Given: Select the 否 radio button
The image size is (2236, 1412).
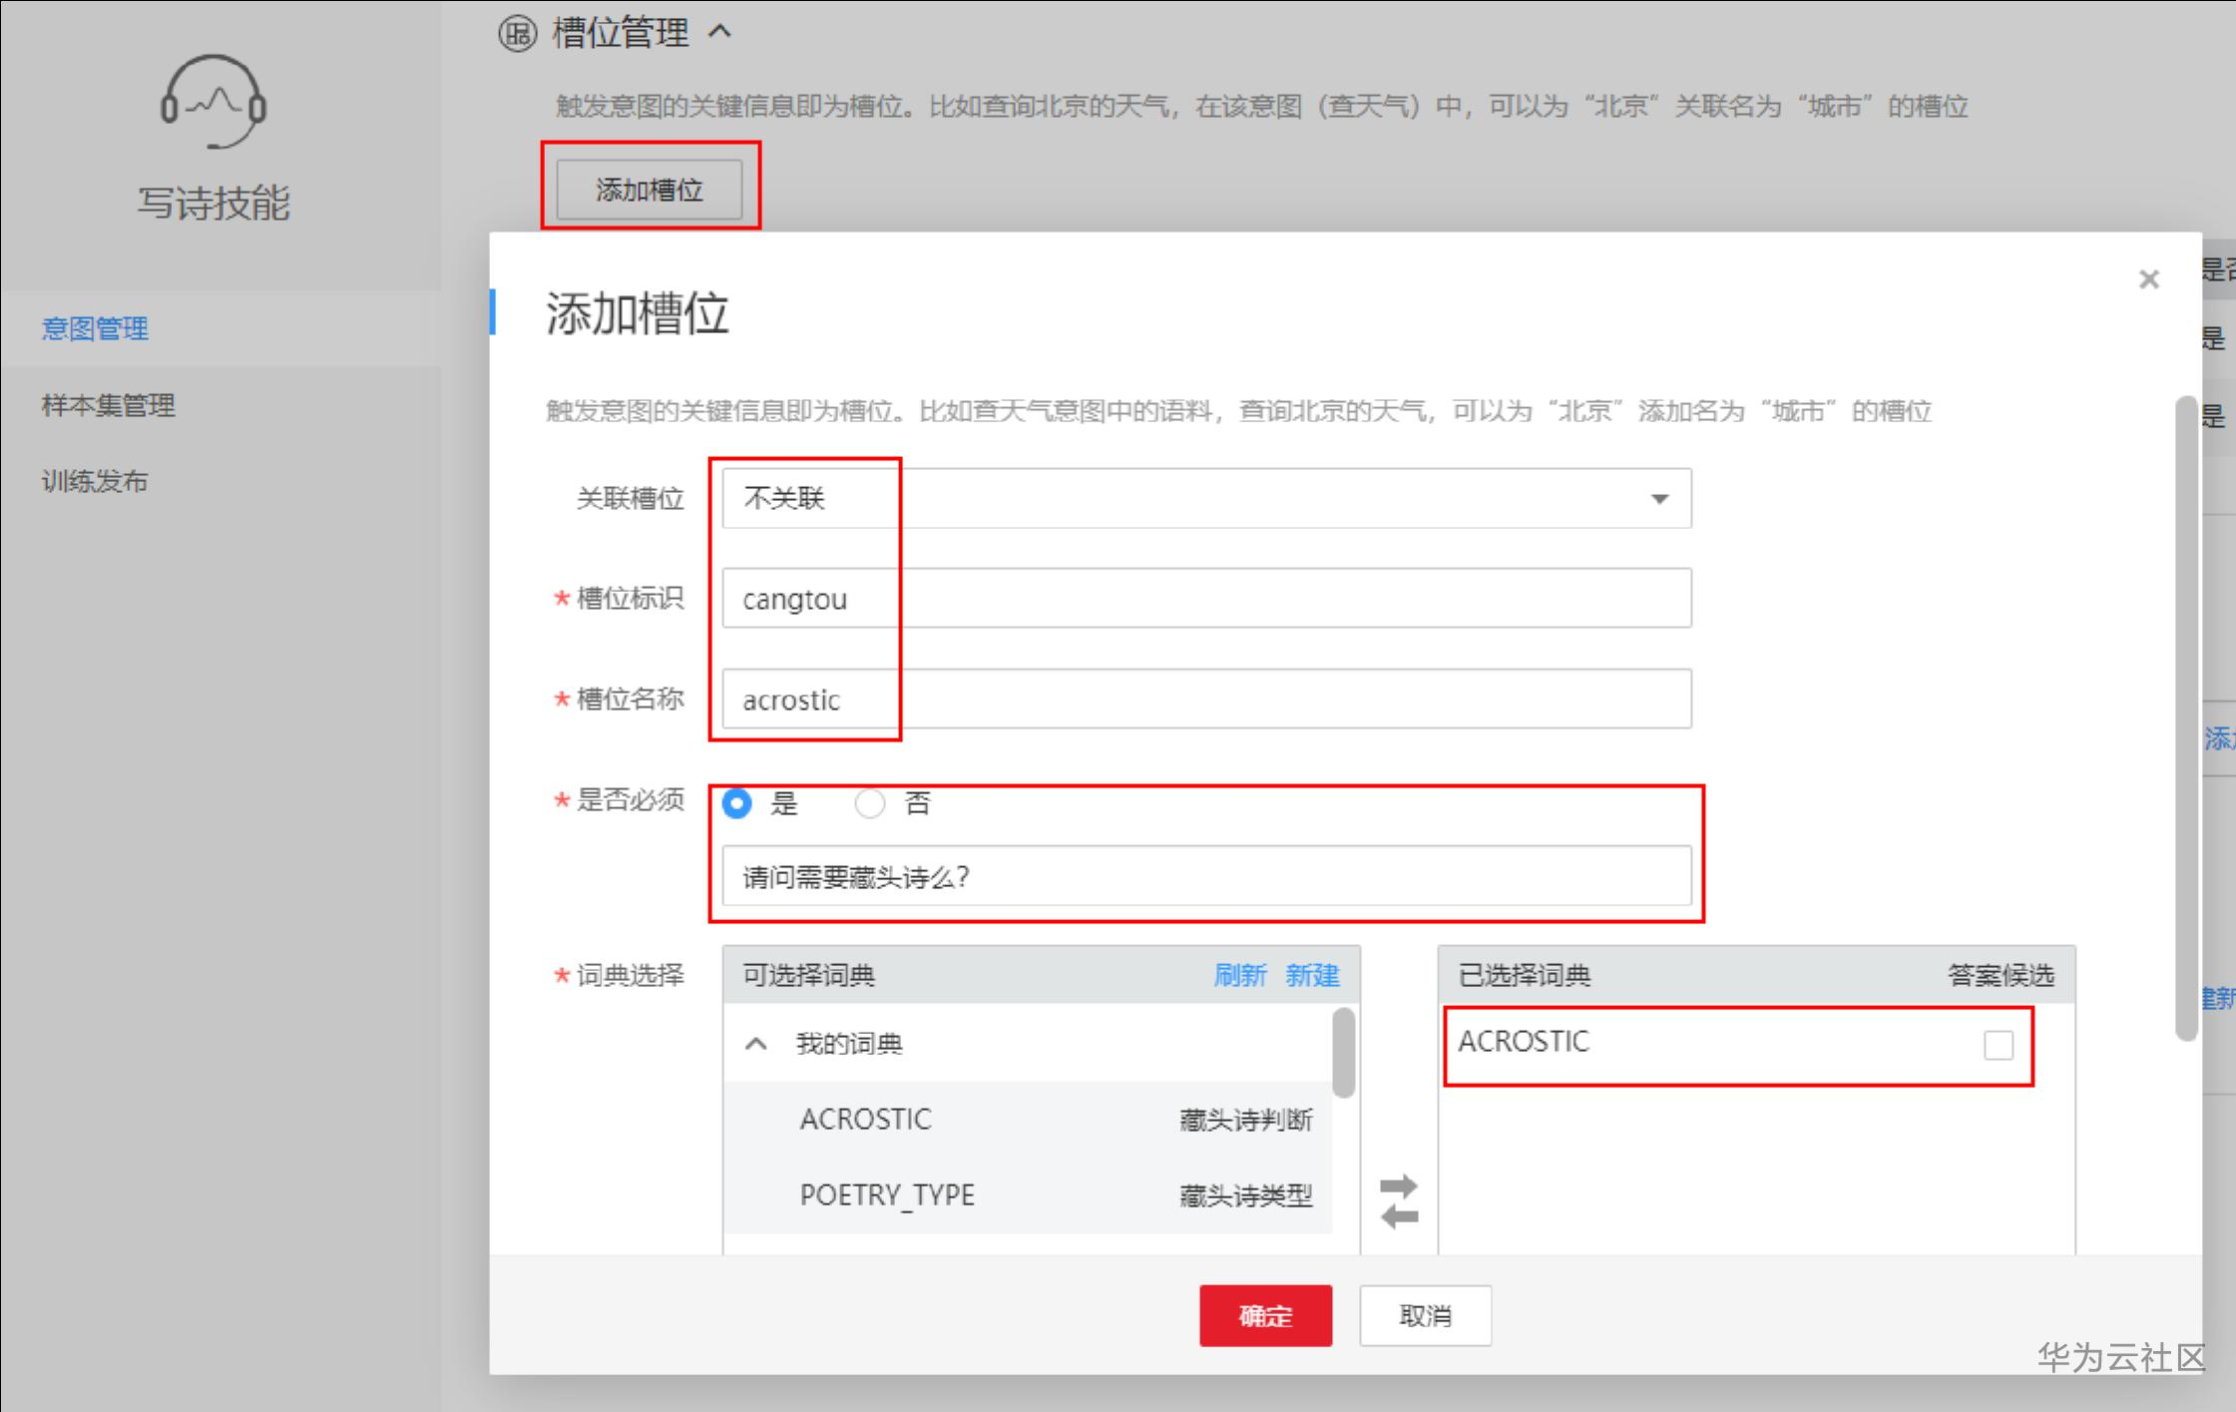Looking at the screenshot, I should coord(870,803).
